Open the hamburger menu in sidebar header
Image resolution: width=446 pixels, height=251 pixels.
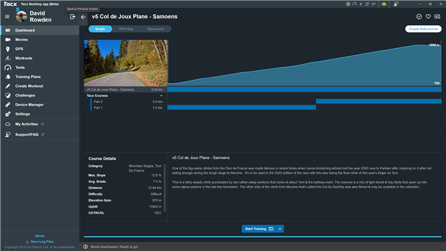point(7,17)
